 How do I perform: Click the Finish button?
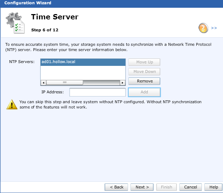pyautogui.click(x=166, y=187)
